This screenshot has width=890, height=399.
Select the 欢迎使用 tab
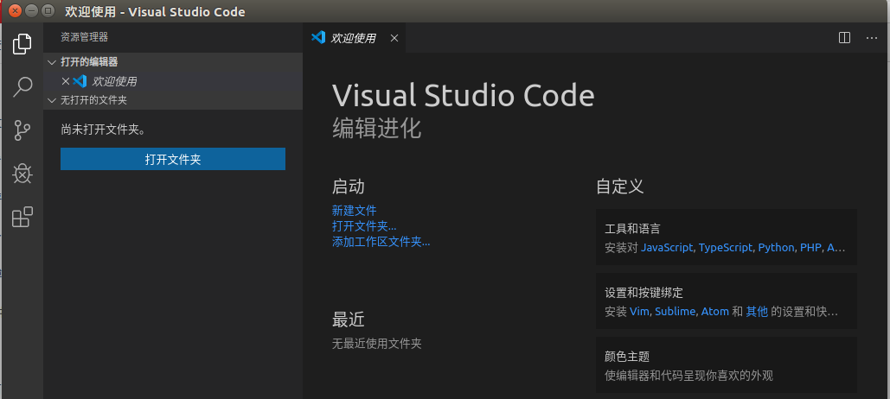[x=355, y=38]
